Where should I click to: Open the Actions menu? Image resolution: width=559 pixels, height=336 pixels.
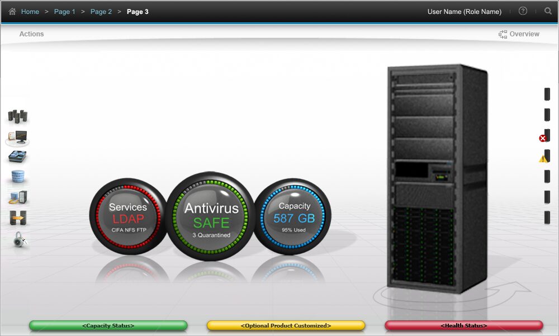click(x=31, y=34)
